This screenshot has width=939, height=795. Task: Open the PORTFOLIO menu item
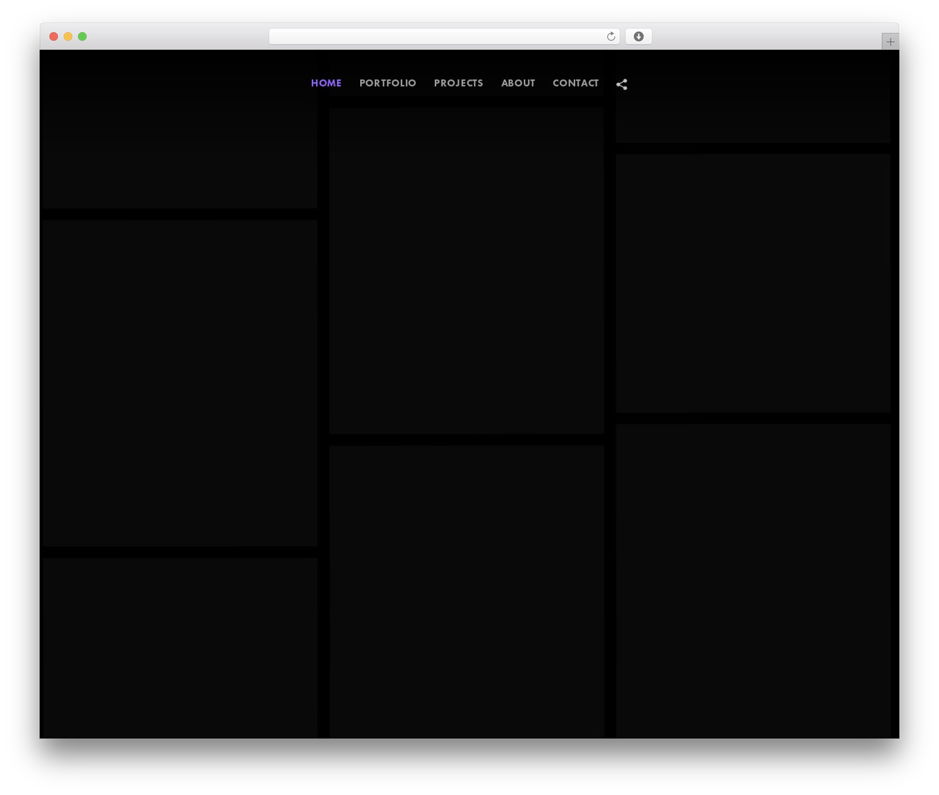point(388,83)
